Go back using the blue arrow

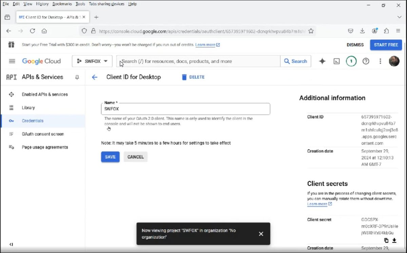point(95,77)
